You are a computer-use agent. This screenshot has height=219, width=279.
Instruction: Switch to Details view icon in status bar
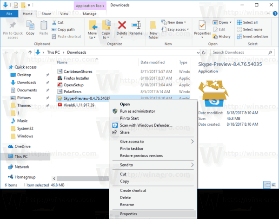pyautogui.click(x=267, y=185)
